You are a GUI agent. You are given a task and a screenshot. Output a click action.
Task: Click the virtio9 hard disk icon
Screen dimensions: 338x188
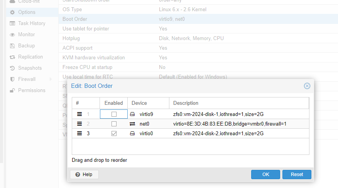point(132,114)
